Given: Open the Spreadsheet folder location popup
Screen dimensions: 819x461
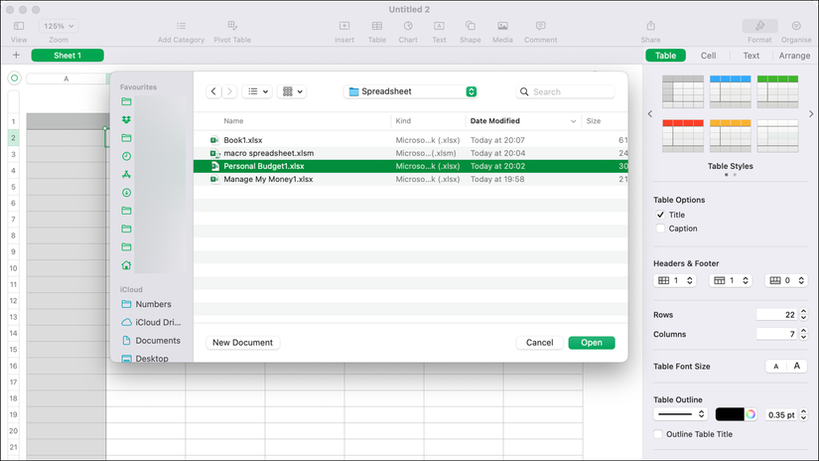Looking at the screenshot, I should pyautogui.click(x=411, y=91).
